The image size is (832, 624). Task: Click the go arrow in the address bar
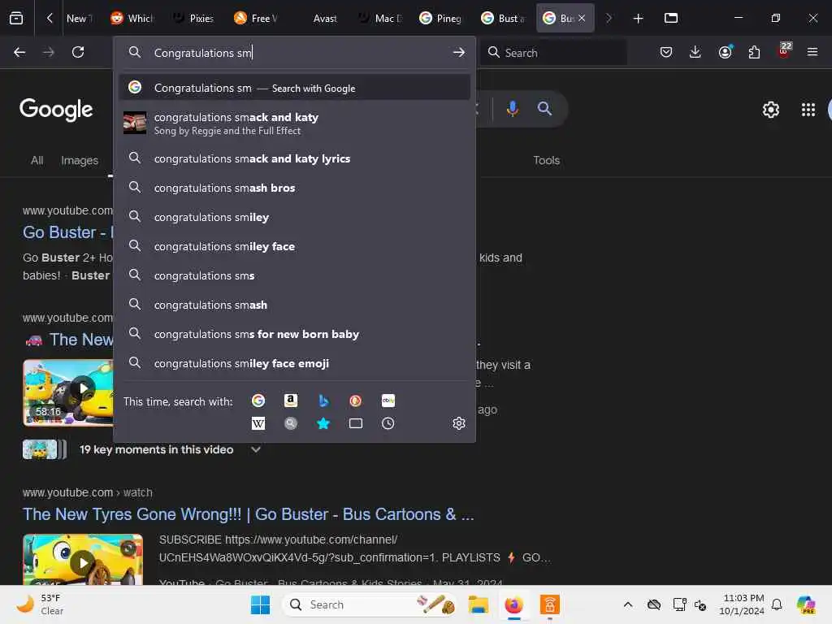[458, 53]
